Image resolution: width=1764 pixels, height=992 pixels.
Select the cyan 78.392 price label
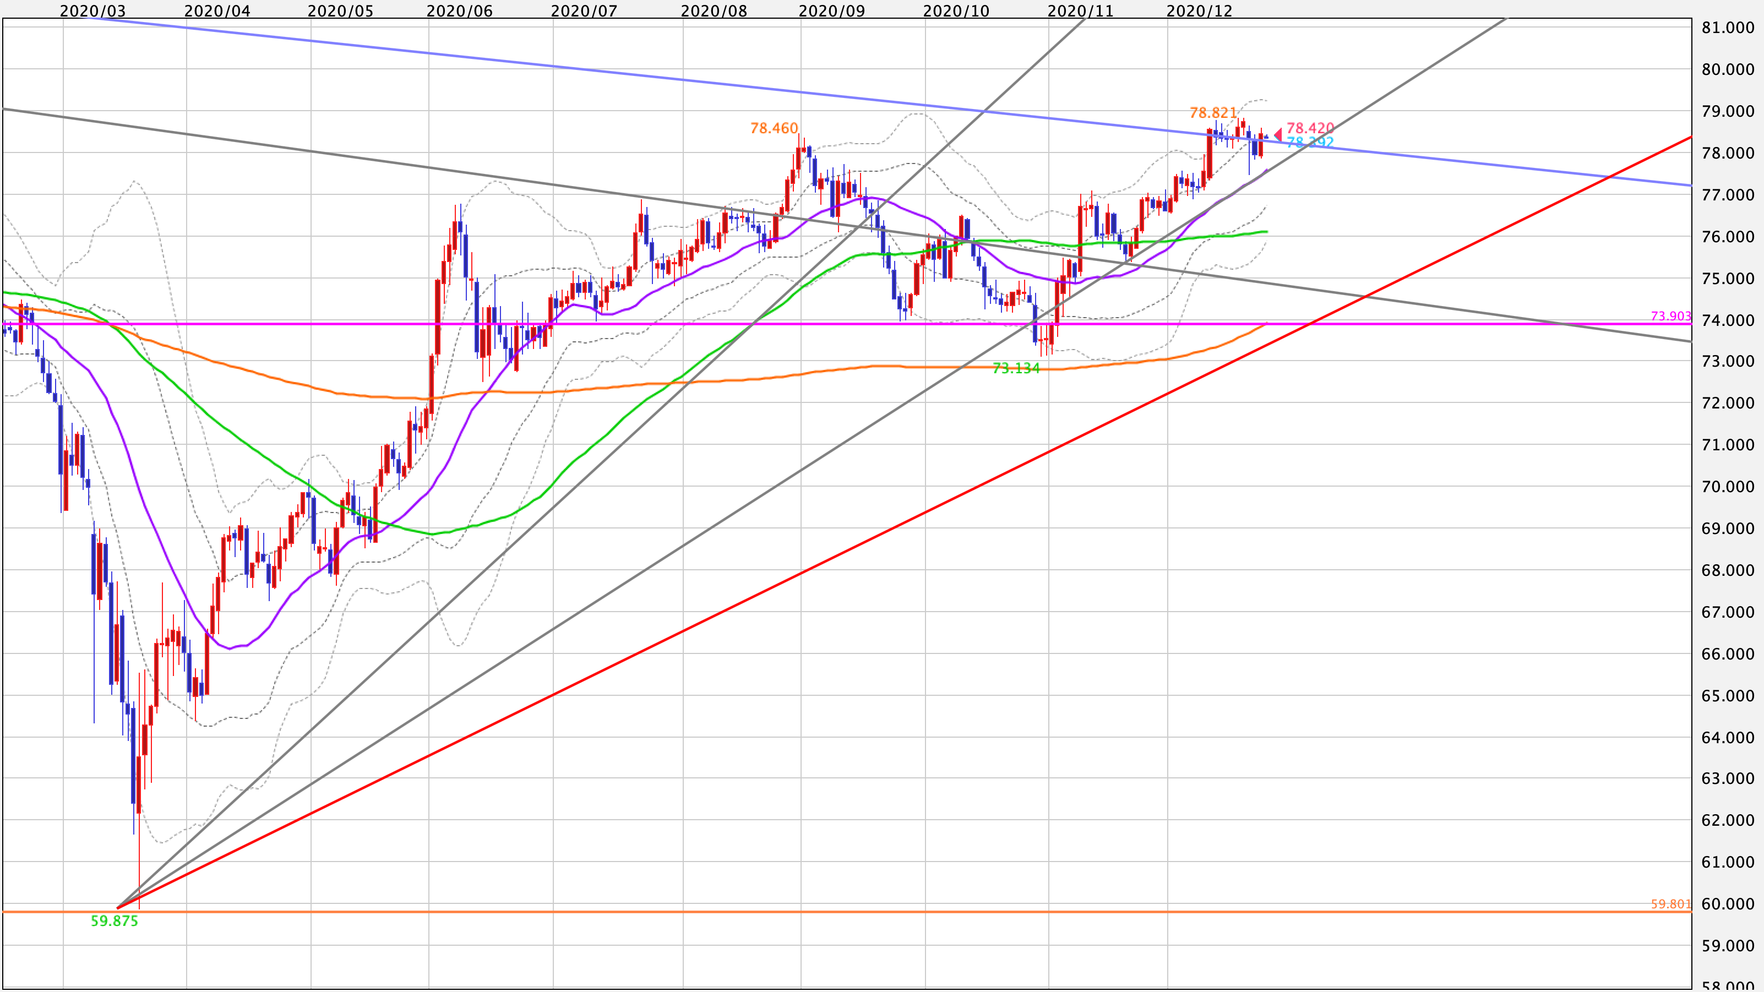point(1310,143)
